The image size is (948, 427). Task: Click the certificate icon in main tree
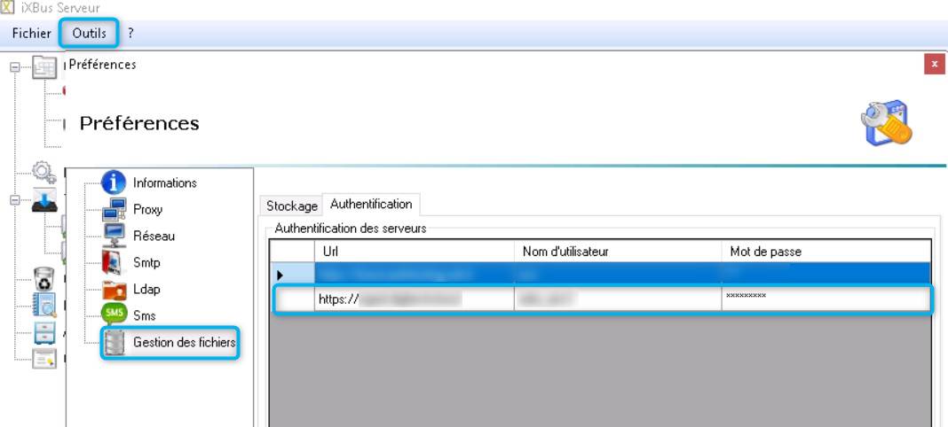(44, 359)
